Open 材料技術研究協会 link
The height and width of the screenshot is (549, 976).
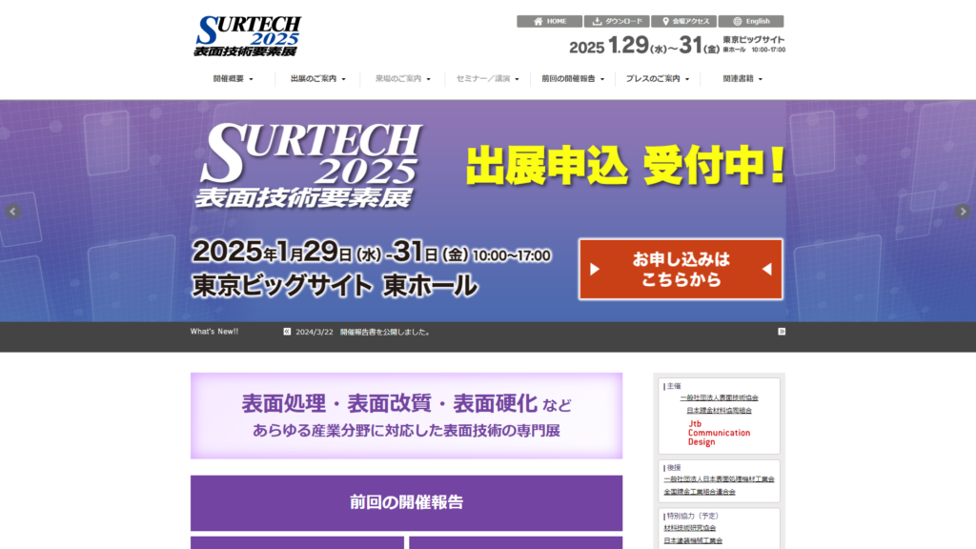tap(690, 528)
